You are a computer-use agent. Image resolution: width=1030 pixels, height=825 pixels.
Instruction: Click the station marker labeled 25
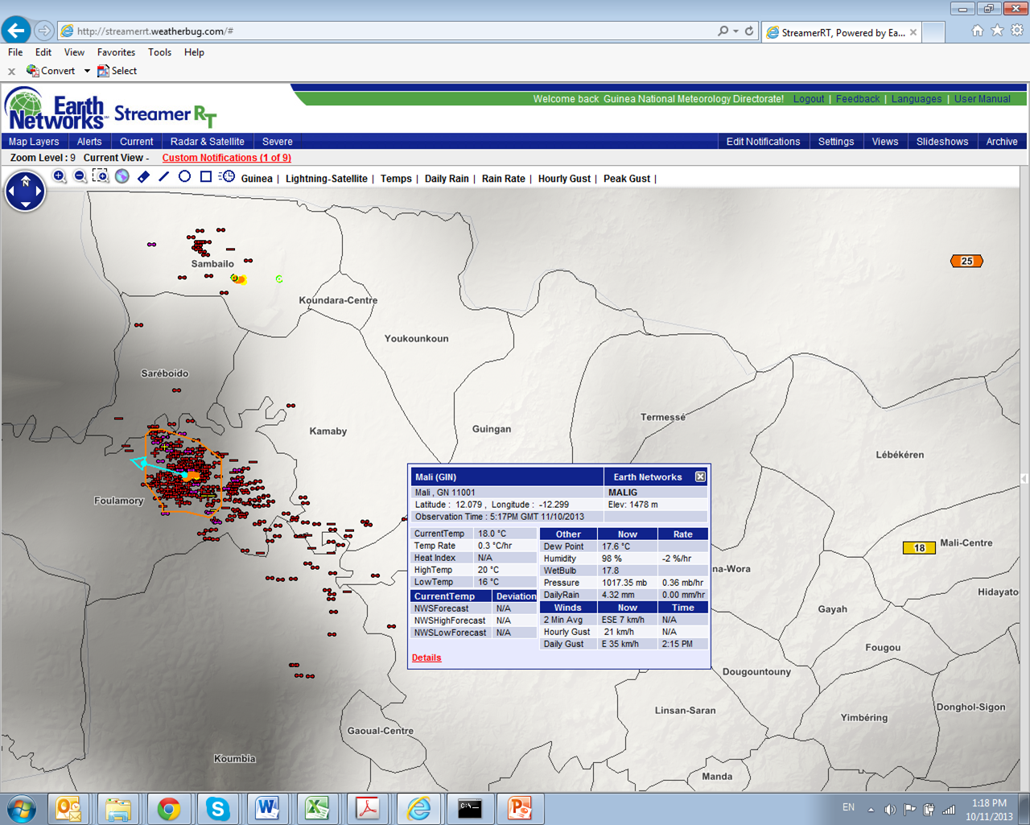(966, 261)
